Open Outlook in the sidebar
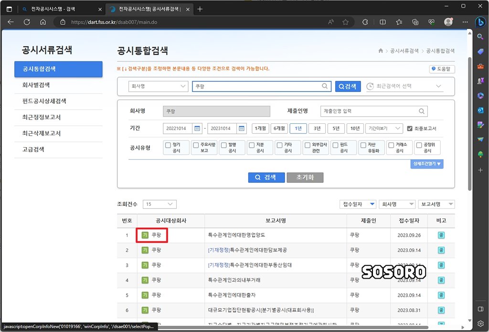 [480, 110]
